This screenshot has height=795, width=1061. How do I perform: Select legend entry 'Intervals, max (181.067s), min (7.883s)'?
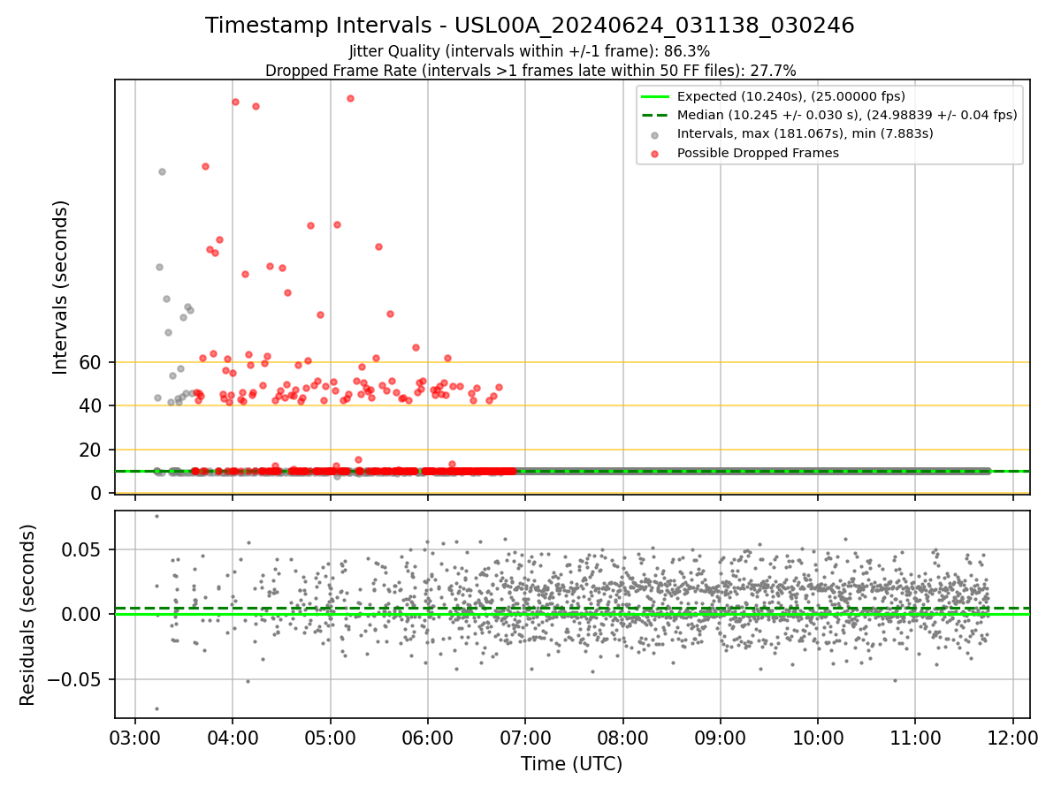pos(805,133)
